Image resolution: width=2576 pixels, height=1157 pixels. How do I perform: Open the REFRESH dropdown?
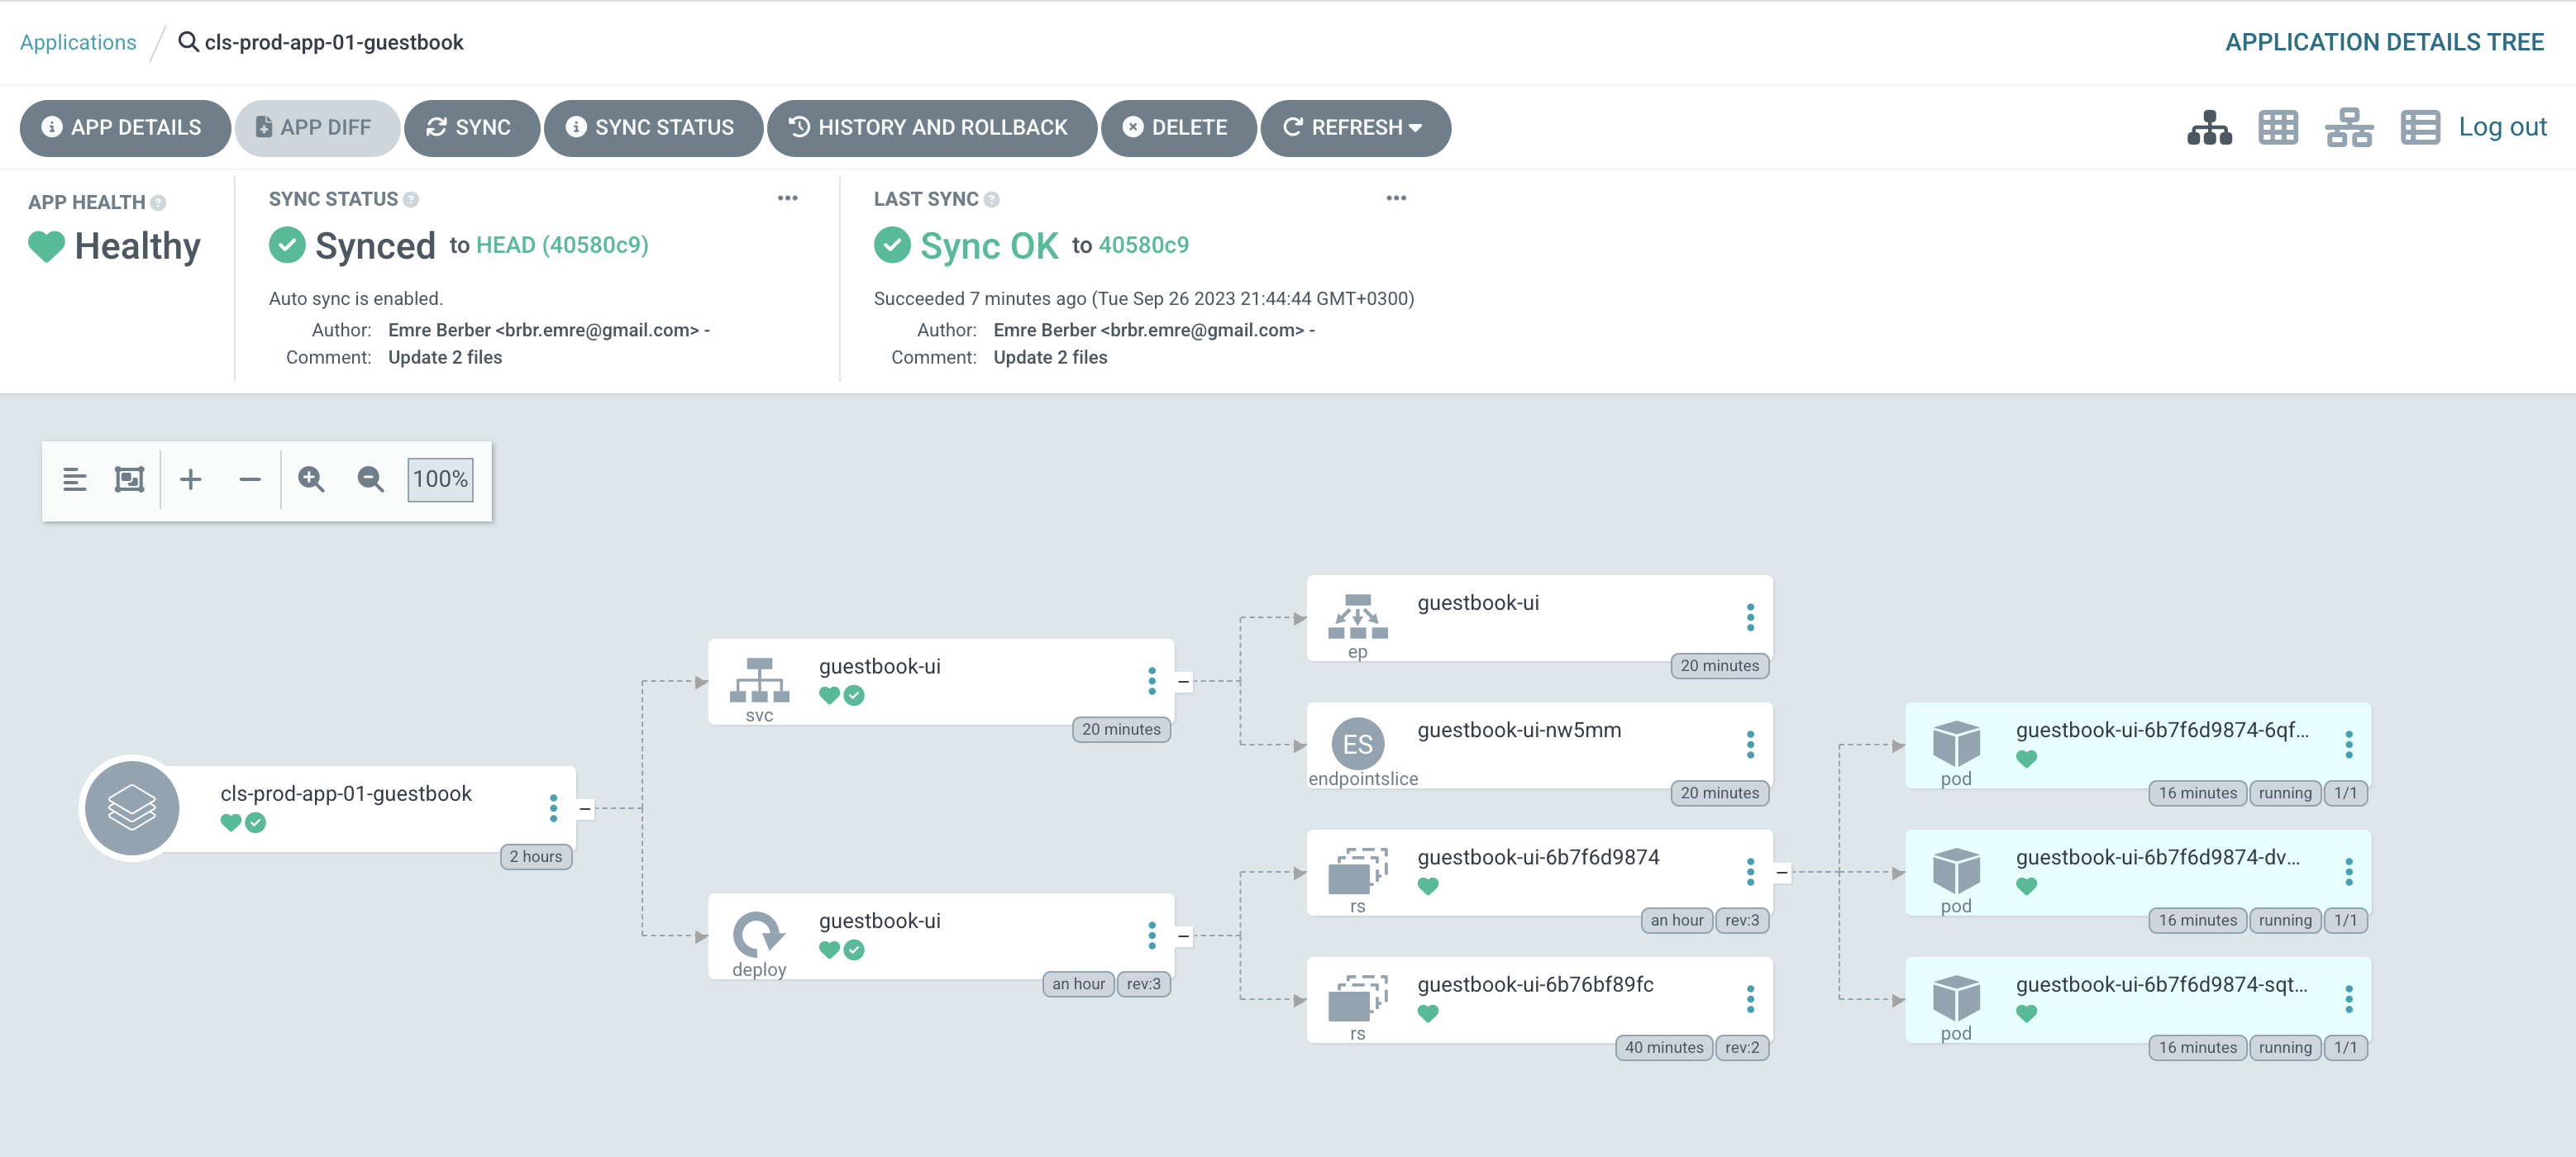coord(1356,128)
